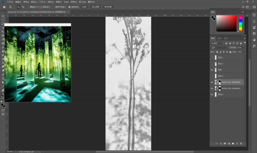The height and width of the screenshot is (153, 257).
Task: Select the Move tool
Action: coord(3,16)
